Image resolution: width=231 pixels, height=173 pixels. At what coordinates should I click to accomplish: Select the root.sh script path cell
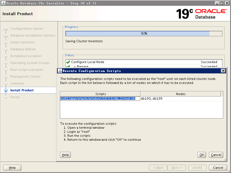pyautogui.click(x=100, y=98)
